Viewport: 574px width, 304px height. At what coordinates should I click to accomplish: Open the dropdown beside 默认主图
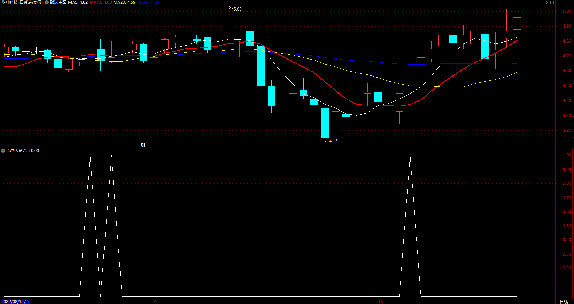pos(47,2)
